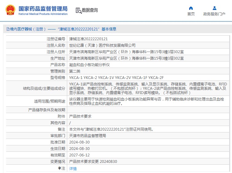Click the National Medical Products Administration subtitle
Screen dimensions: 232x173
pyautogui.click(x=43, y=14)
